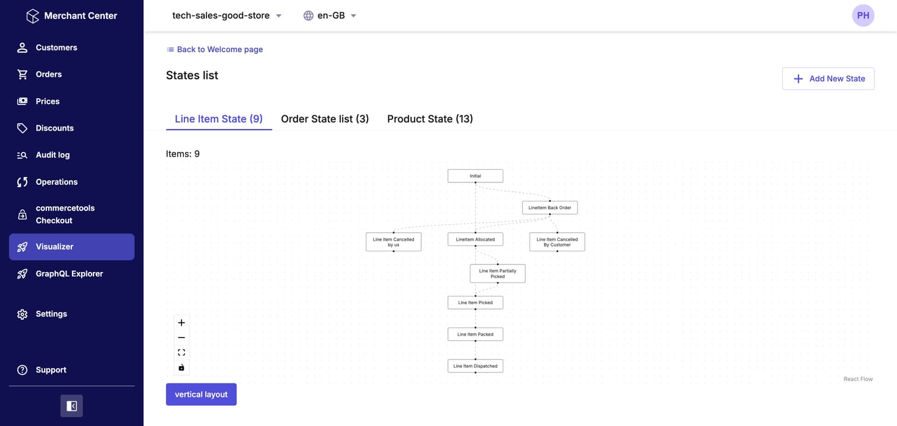
Task: Click the Discounts tag icon
Action: 23,128
